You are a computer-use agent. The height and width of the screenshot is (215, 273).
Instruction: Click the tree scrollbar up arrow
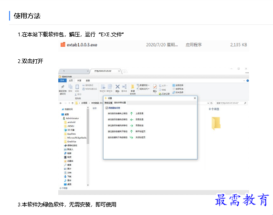(x=88, y=107)
